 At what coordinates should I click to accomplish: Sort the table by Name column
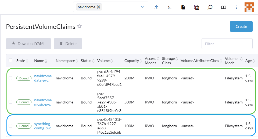(x=41, y=61)
